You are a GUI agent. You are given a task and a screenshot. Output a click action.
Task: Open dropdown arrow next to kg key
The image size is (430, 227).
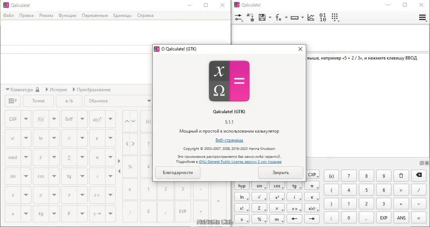(x=54, y=214)
